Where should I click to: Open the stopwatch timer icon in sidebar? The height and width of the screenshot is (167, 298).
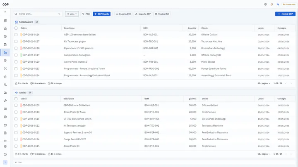pyautogui.click(x=5, y=77)
